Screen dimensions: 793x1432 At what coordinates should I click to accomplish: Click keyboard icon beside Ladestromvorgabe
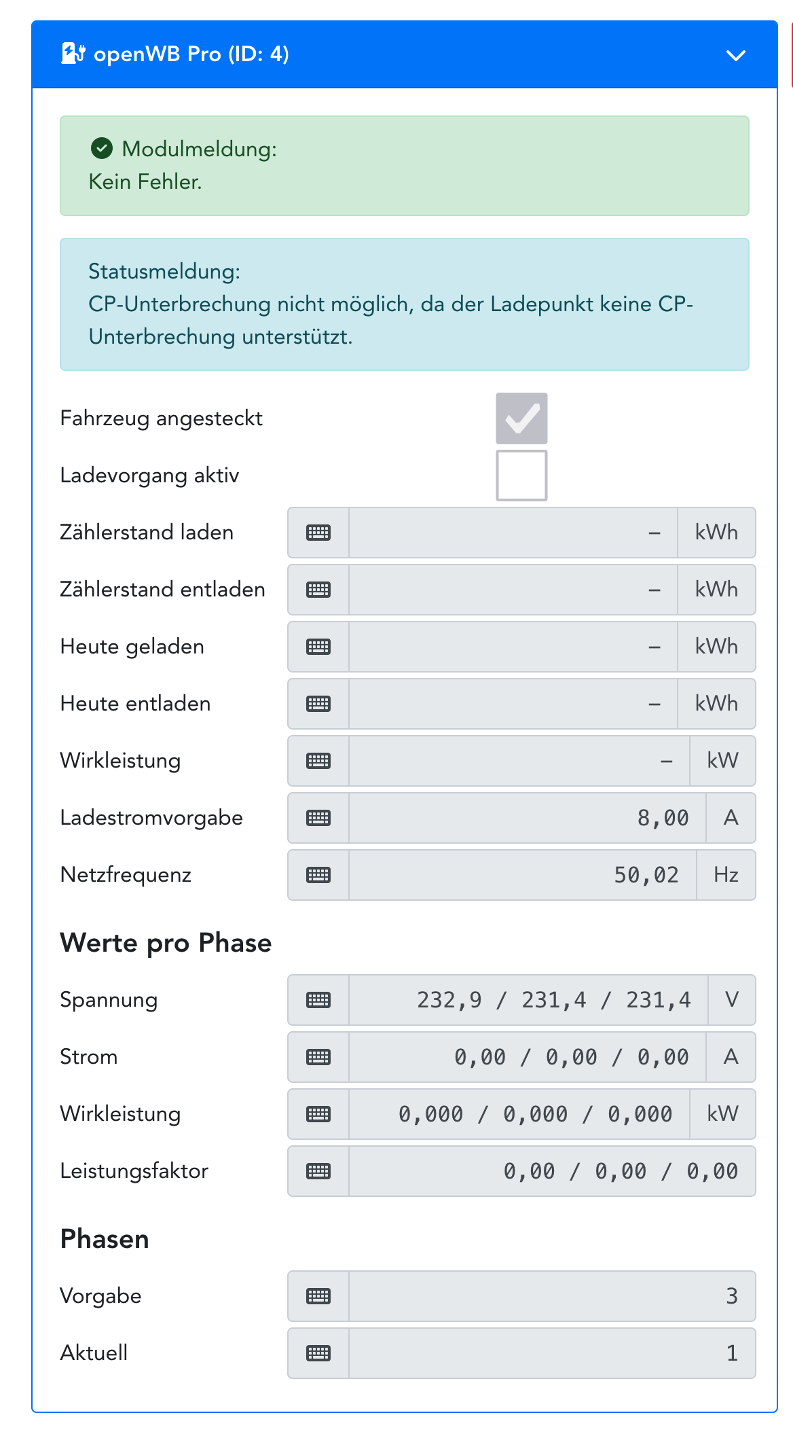[318, 818]
